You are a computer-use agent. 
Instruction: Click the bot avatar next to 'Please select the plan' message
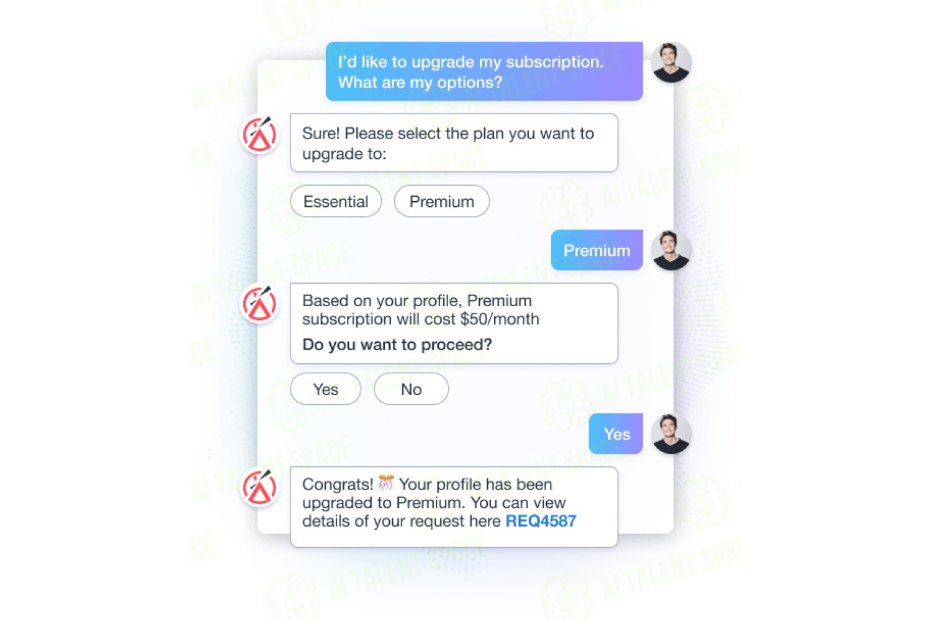pyautogui.click(x=259, y=134)
